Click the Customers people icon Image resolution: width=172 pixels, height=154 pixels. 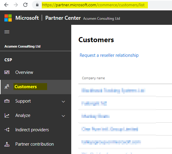[x=7, y=87]
